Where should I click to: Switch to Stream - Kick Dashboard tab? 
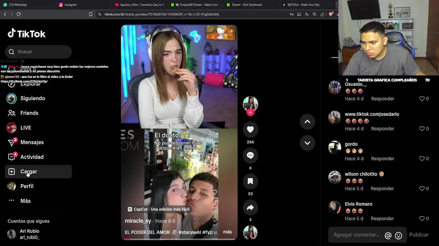(251, 5)
